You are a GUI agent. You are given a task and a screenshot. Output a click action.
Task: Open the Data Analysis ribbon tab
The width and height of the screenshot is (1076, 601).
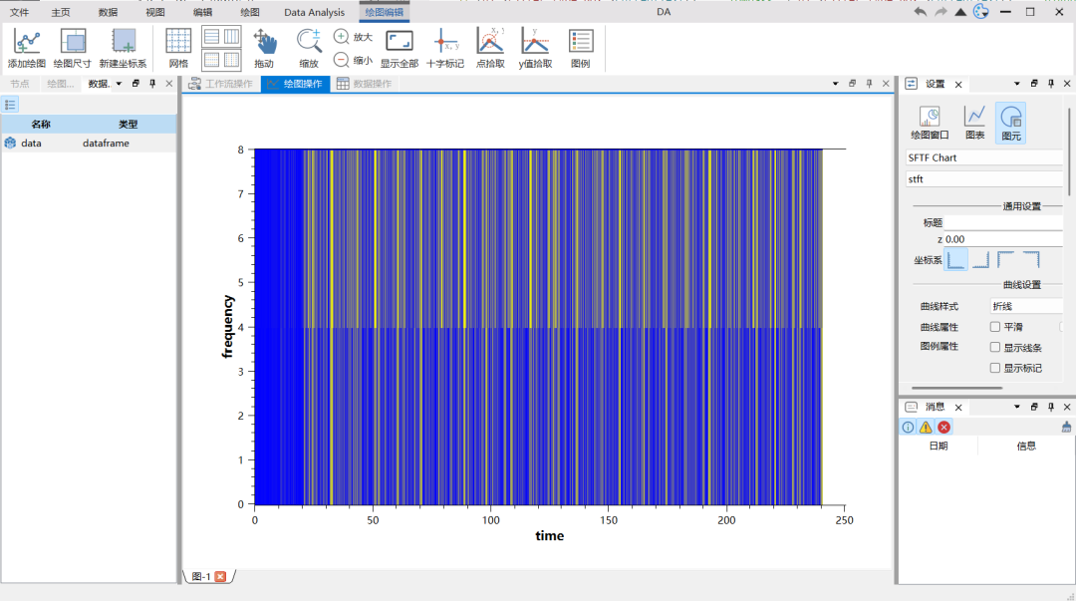(314, 12)
